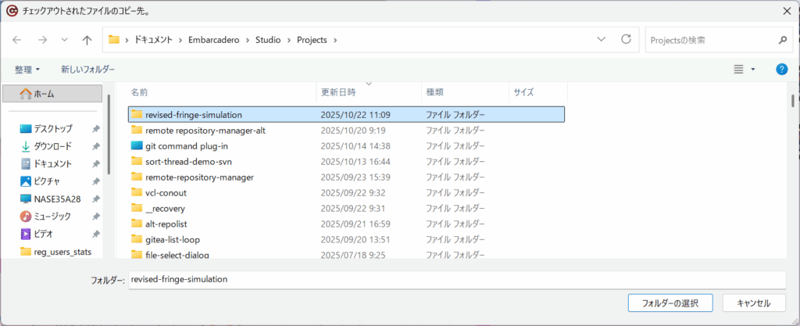The height and width of the screenshot is (326, 800).
Task: Go up one folder level
Action: 87,39
